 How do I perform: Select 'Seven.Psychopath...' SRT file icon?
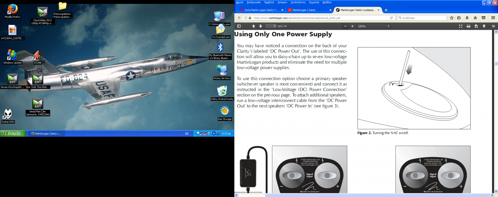(12, 81)
